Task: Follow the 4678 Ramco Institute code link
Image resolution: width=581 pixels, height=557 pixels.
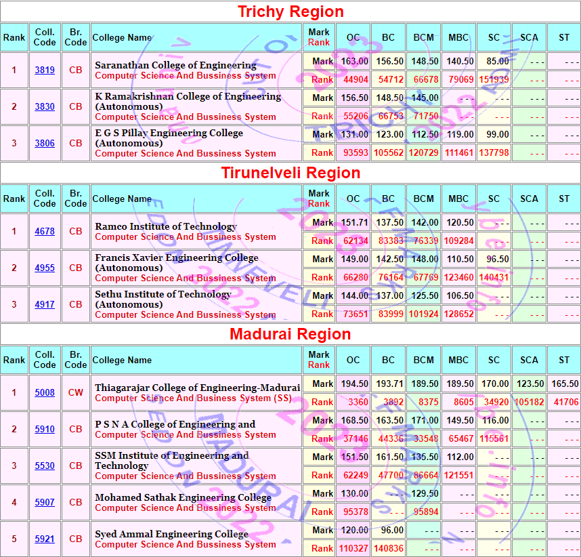Action: coord(45,231)
